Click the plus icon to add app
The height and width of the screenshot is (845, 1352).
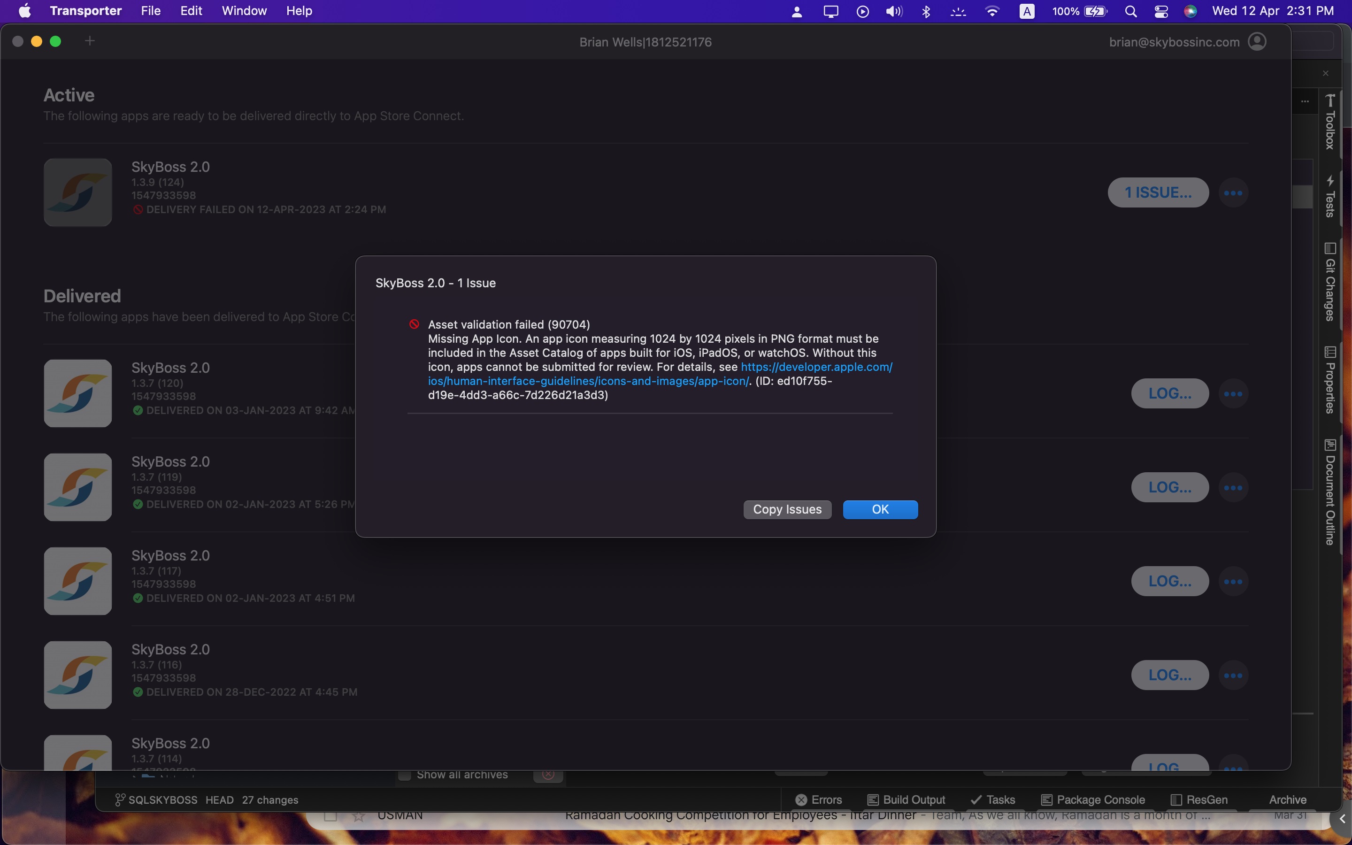(89, 41)
